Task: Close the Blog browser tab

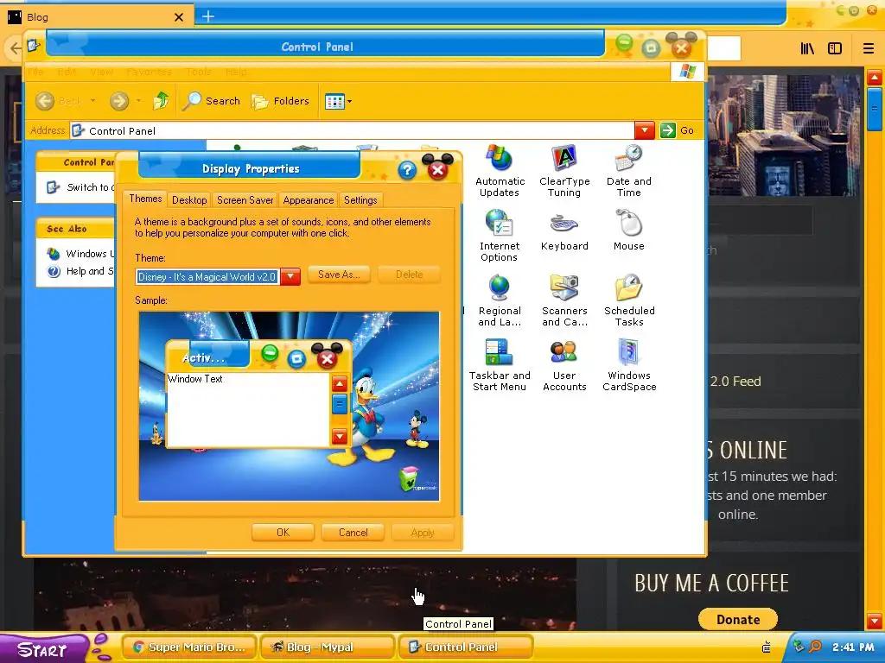Action: tap(179, 17)
